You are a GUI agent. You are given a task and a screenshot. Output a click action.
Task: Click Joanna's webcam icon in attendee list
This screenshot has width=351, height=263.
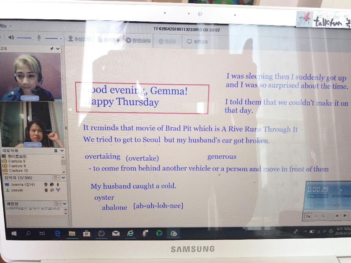pyautogui.click(x=46, y=184)
